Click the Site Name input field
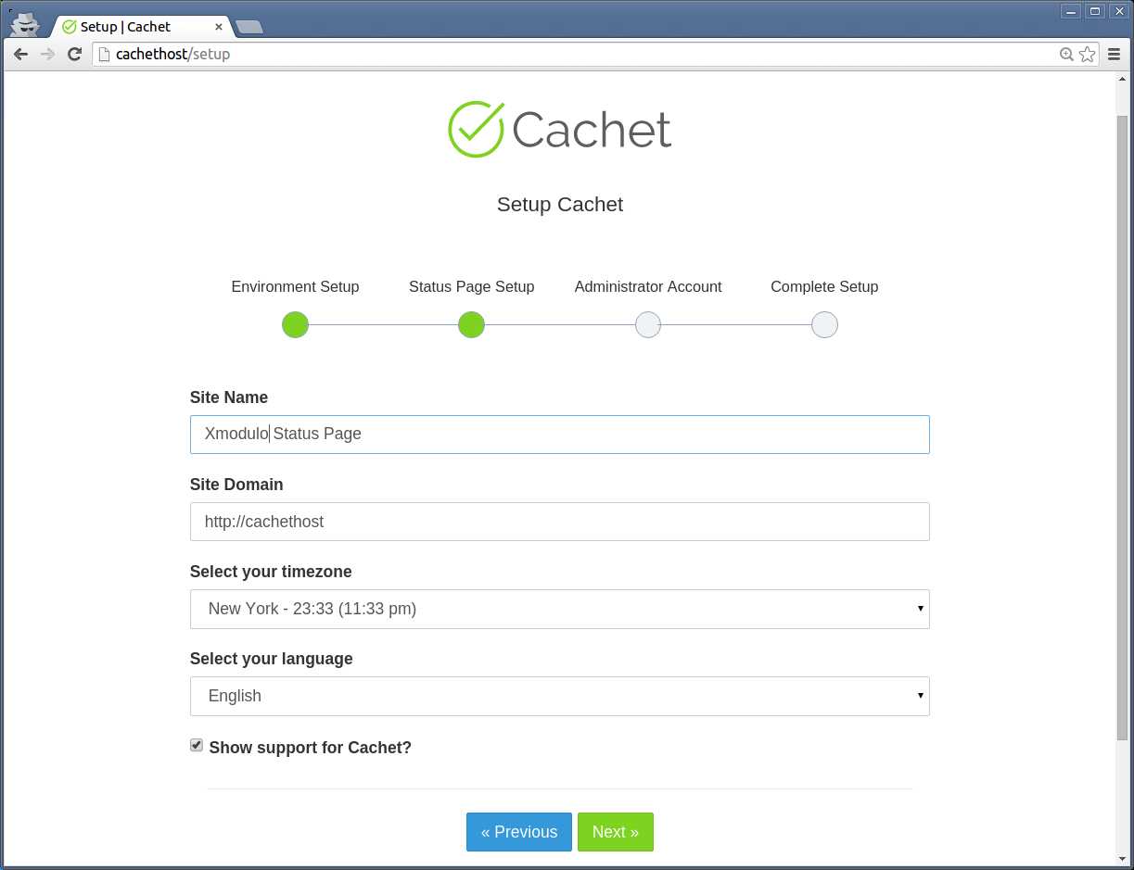This screenshot has height=870, width=1134. (560, 435)
